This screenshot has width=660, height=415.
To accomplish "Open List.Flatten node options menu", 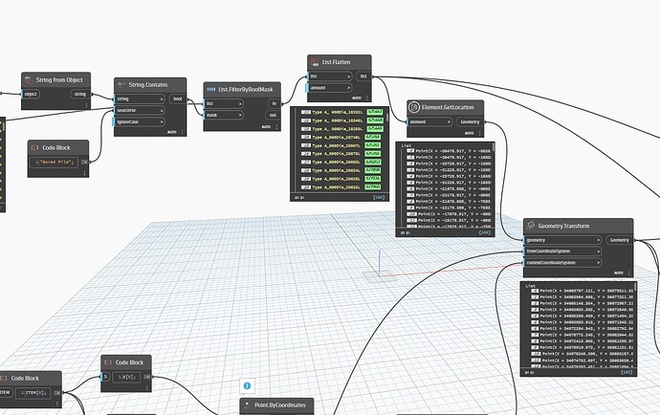I will coord(367,98).
